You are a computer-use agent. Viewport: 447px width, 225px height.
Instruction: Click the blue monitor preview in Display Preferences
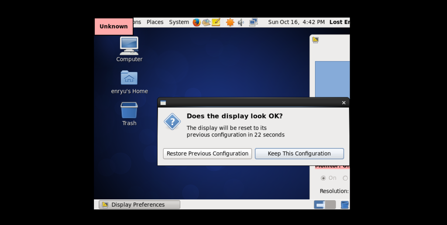click(332, 79)
